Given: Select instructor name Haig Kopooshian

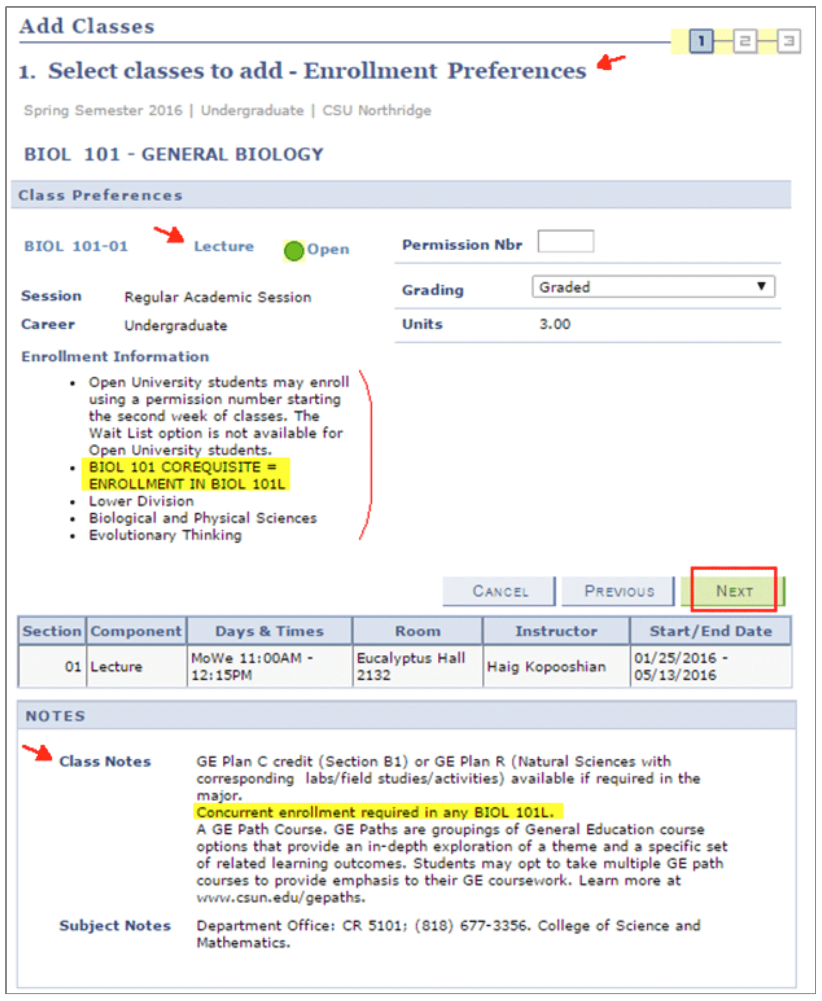Looking at the screenshot, I should (x=546, y=666).
